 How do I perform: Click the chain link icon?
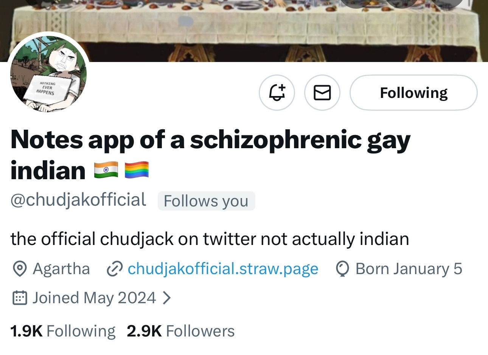[x=114, y=269]
